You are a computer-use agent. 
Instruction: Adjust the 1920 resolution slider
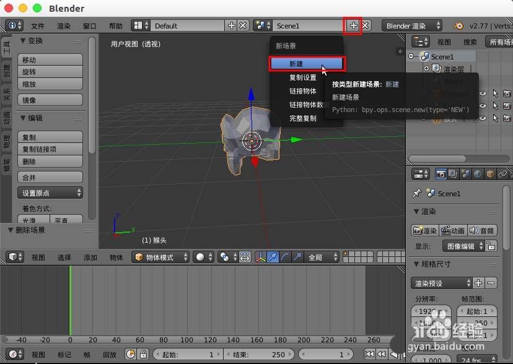coord(432,311)
